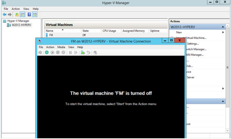Toggle the Show/Hide Console Tree icon
The height and width of the screenshot is (139, 231).
point(22,14)
